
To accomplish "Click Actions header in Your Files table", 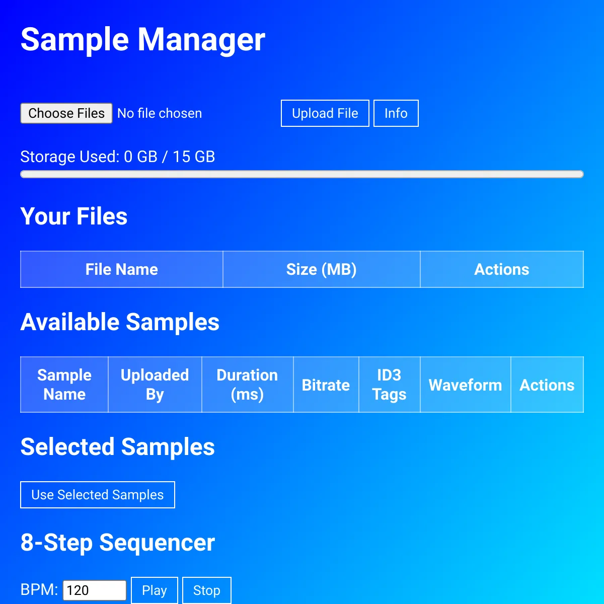I will click(x=501, y=269).
